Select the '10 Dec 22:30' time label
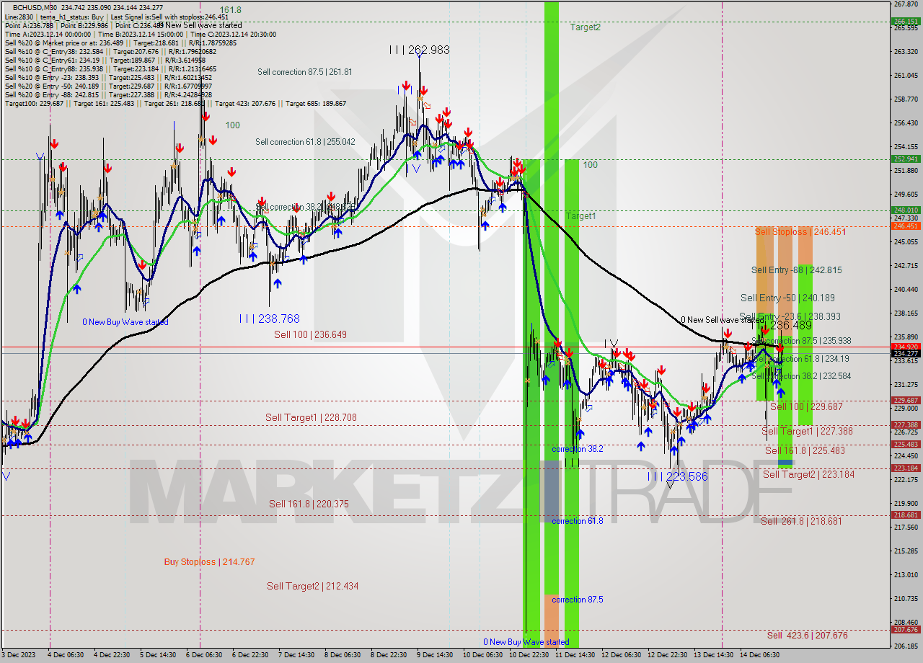This screenshot has width=923, height=663. coord(529,655)
